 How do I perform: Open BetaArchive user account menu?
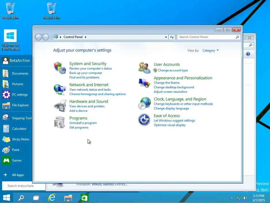[16, 61]
